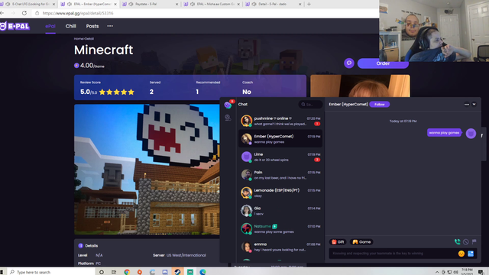Click pushmine's avatar picture
The width and height of the screenshot is (489, 275).
(246, 121)
